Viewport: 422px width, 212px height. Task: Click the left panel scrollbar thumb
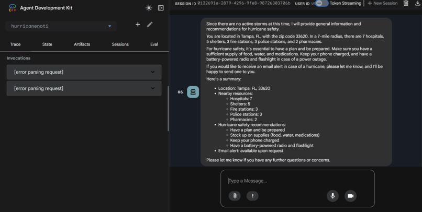click(x=168, y=109)
